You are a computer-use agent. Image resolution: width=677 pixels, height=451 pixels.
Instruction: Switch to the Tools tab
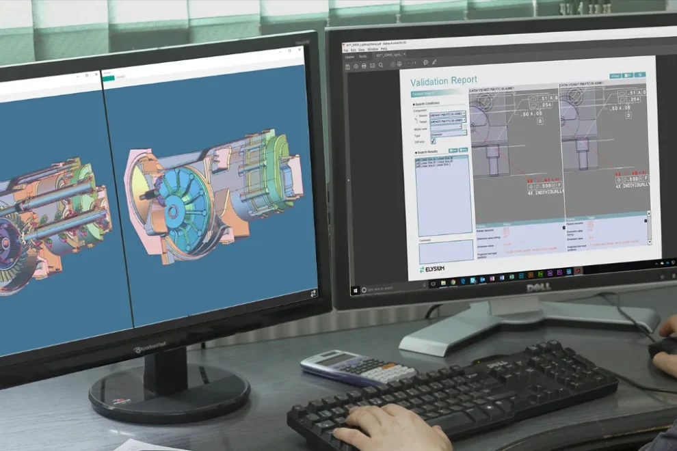click(363, 57)
